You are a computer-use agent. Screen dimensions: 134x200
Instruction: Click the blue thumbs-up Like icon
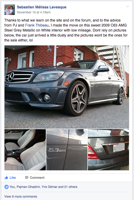click(6, 177)
